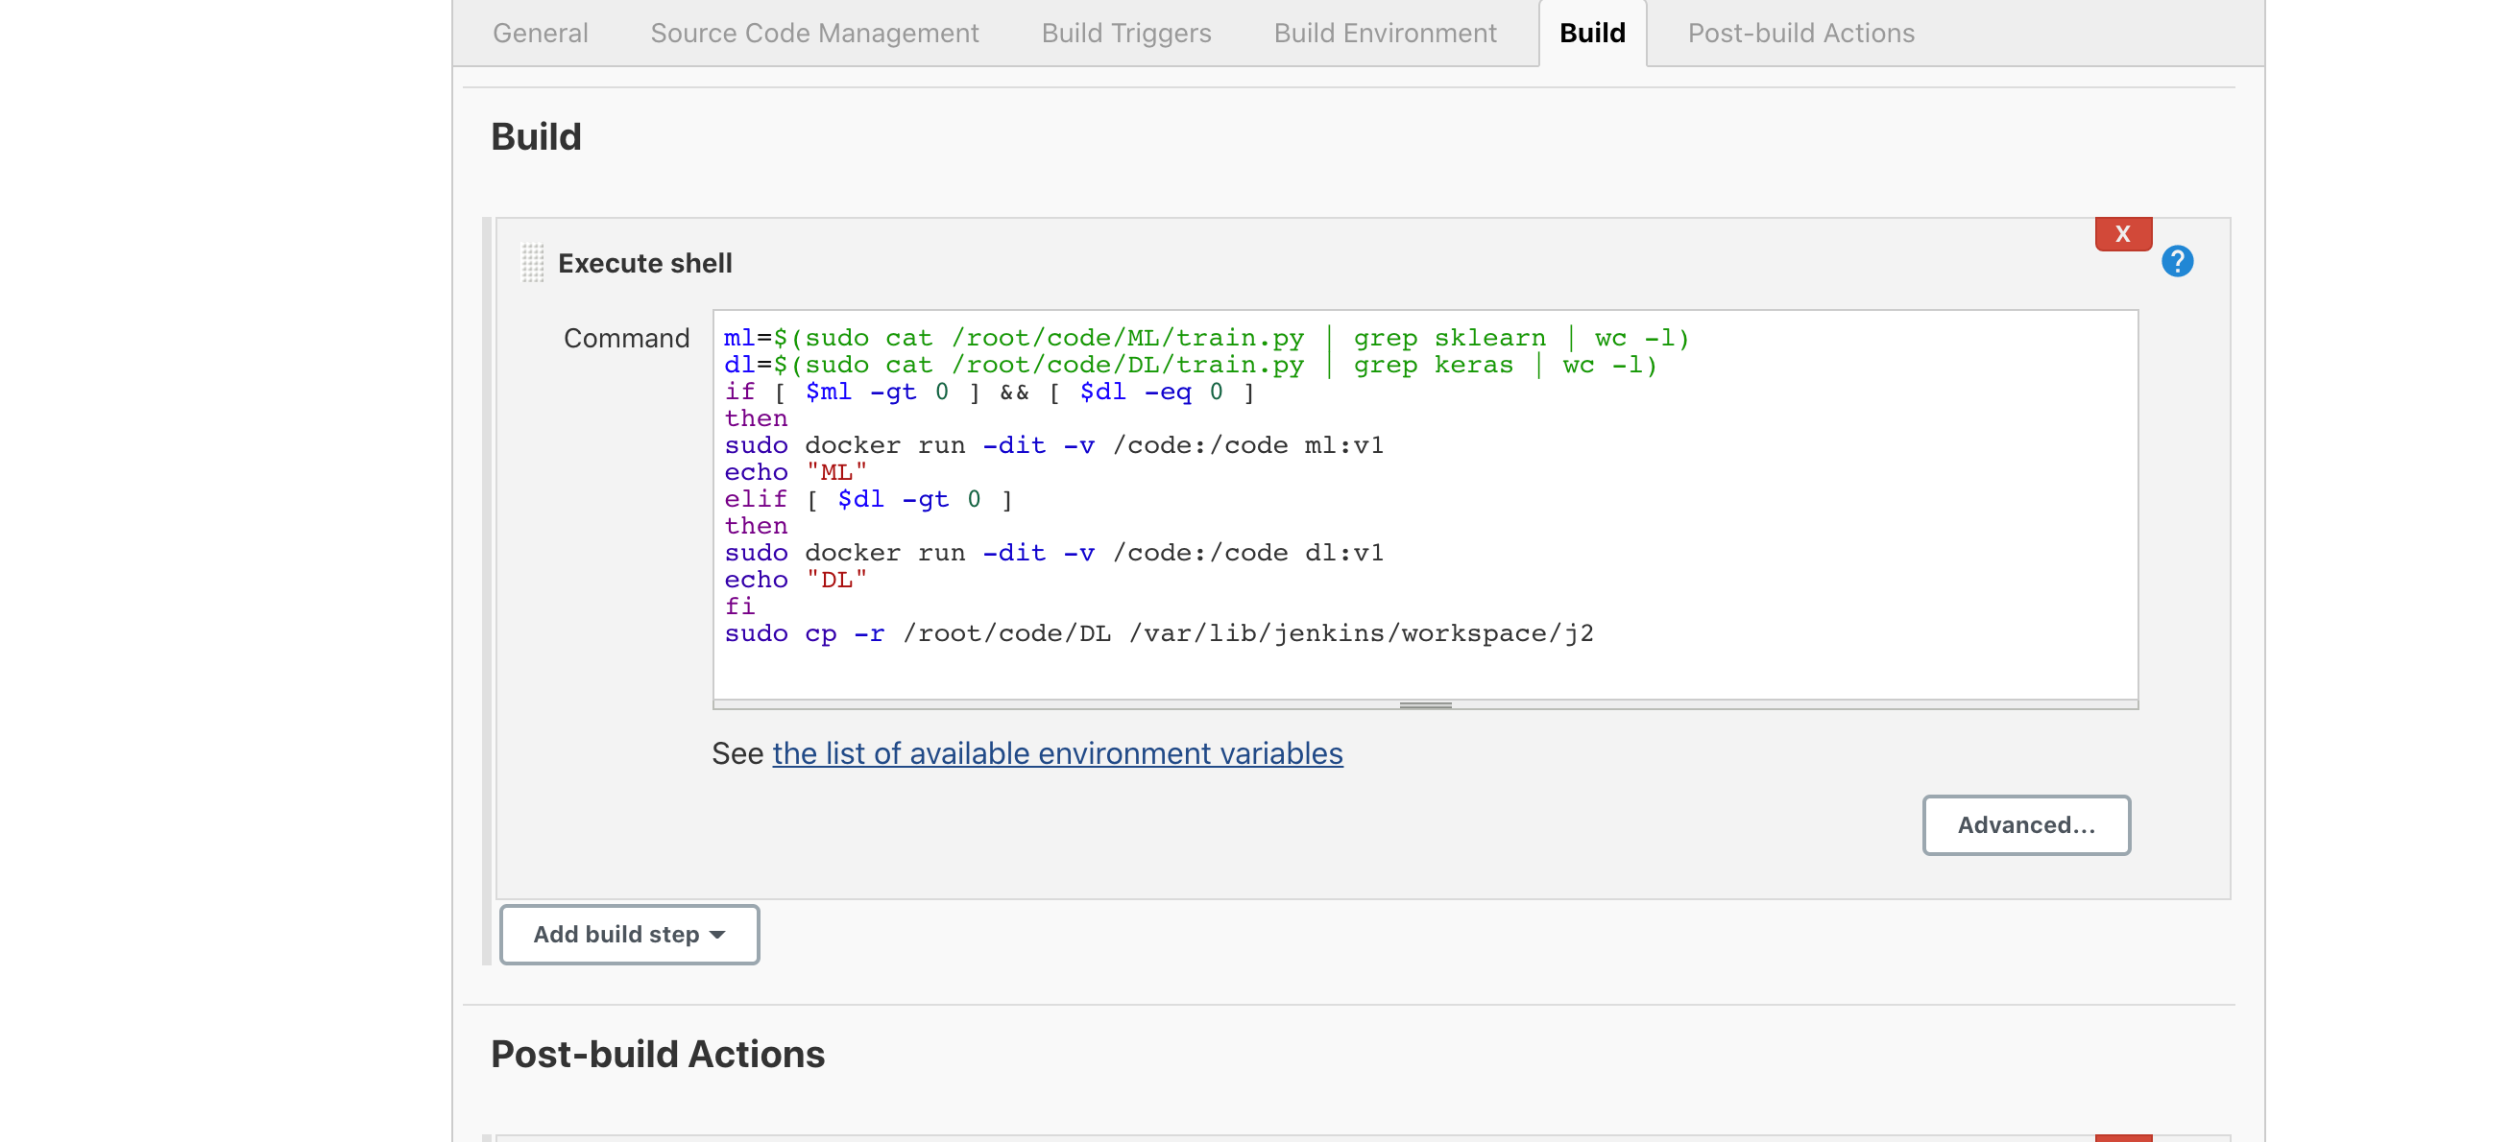
Task: Jump to Post-build Actions tab
Action: [x=1800, y=34]
